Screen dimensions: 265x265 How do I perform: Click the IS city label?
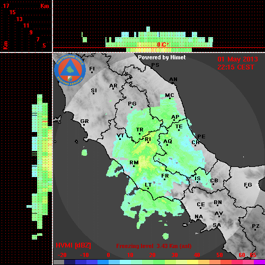point(198,179)
